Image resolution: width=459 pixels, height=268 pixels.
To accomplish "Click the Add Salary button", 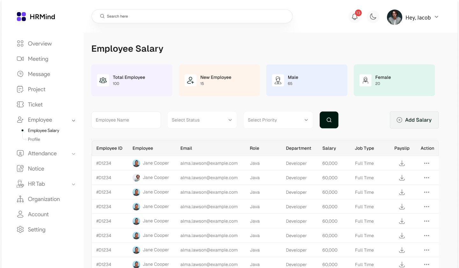I will (x=414, y=120).
